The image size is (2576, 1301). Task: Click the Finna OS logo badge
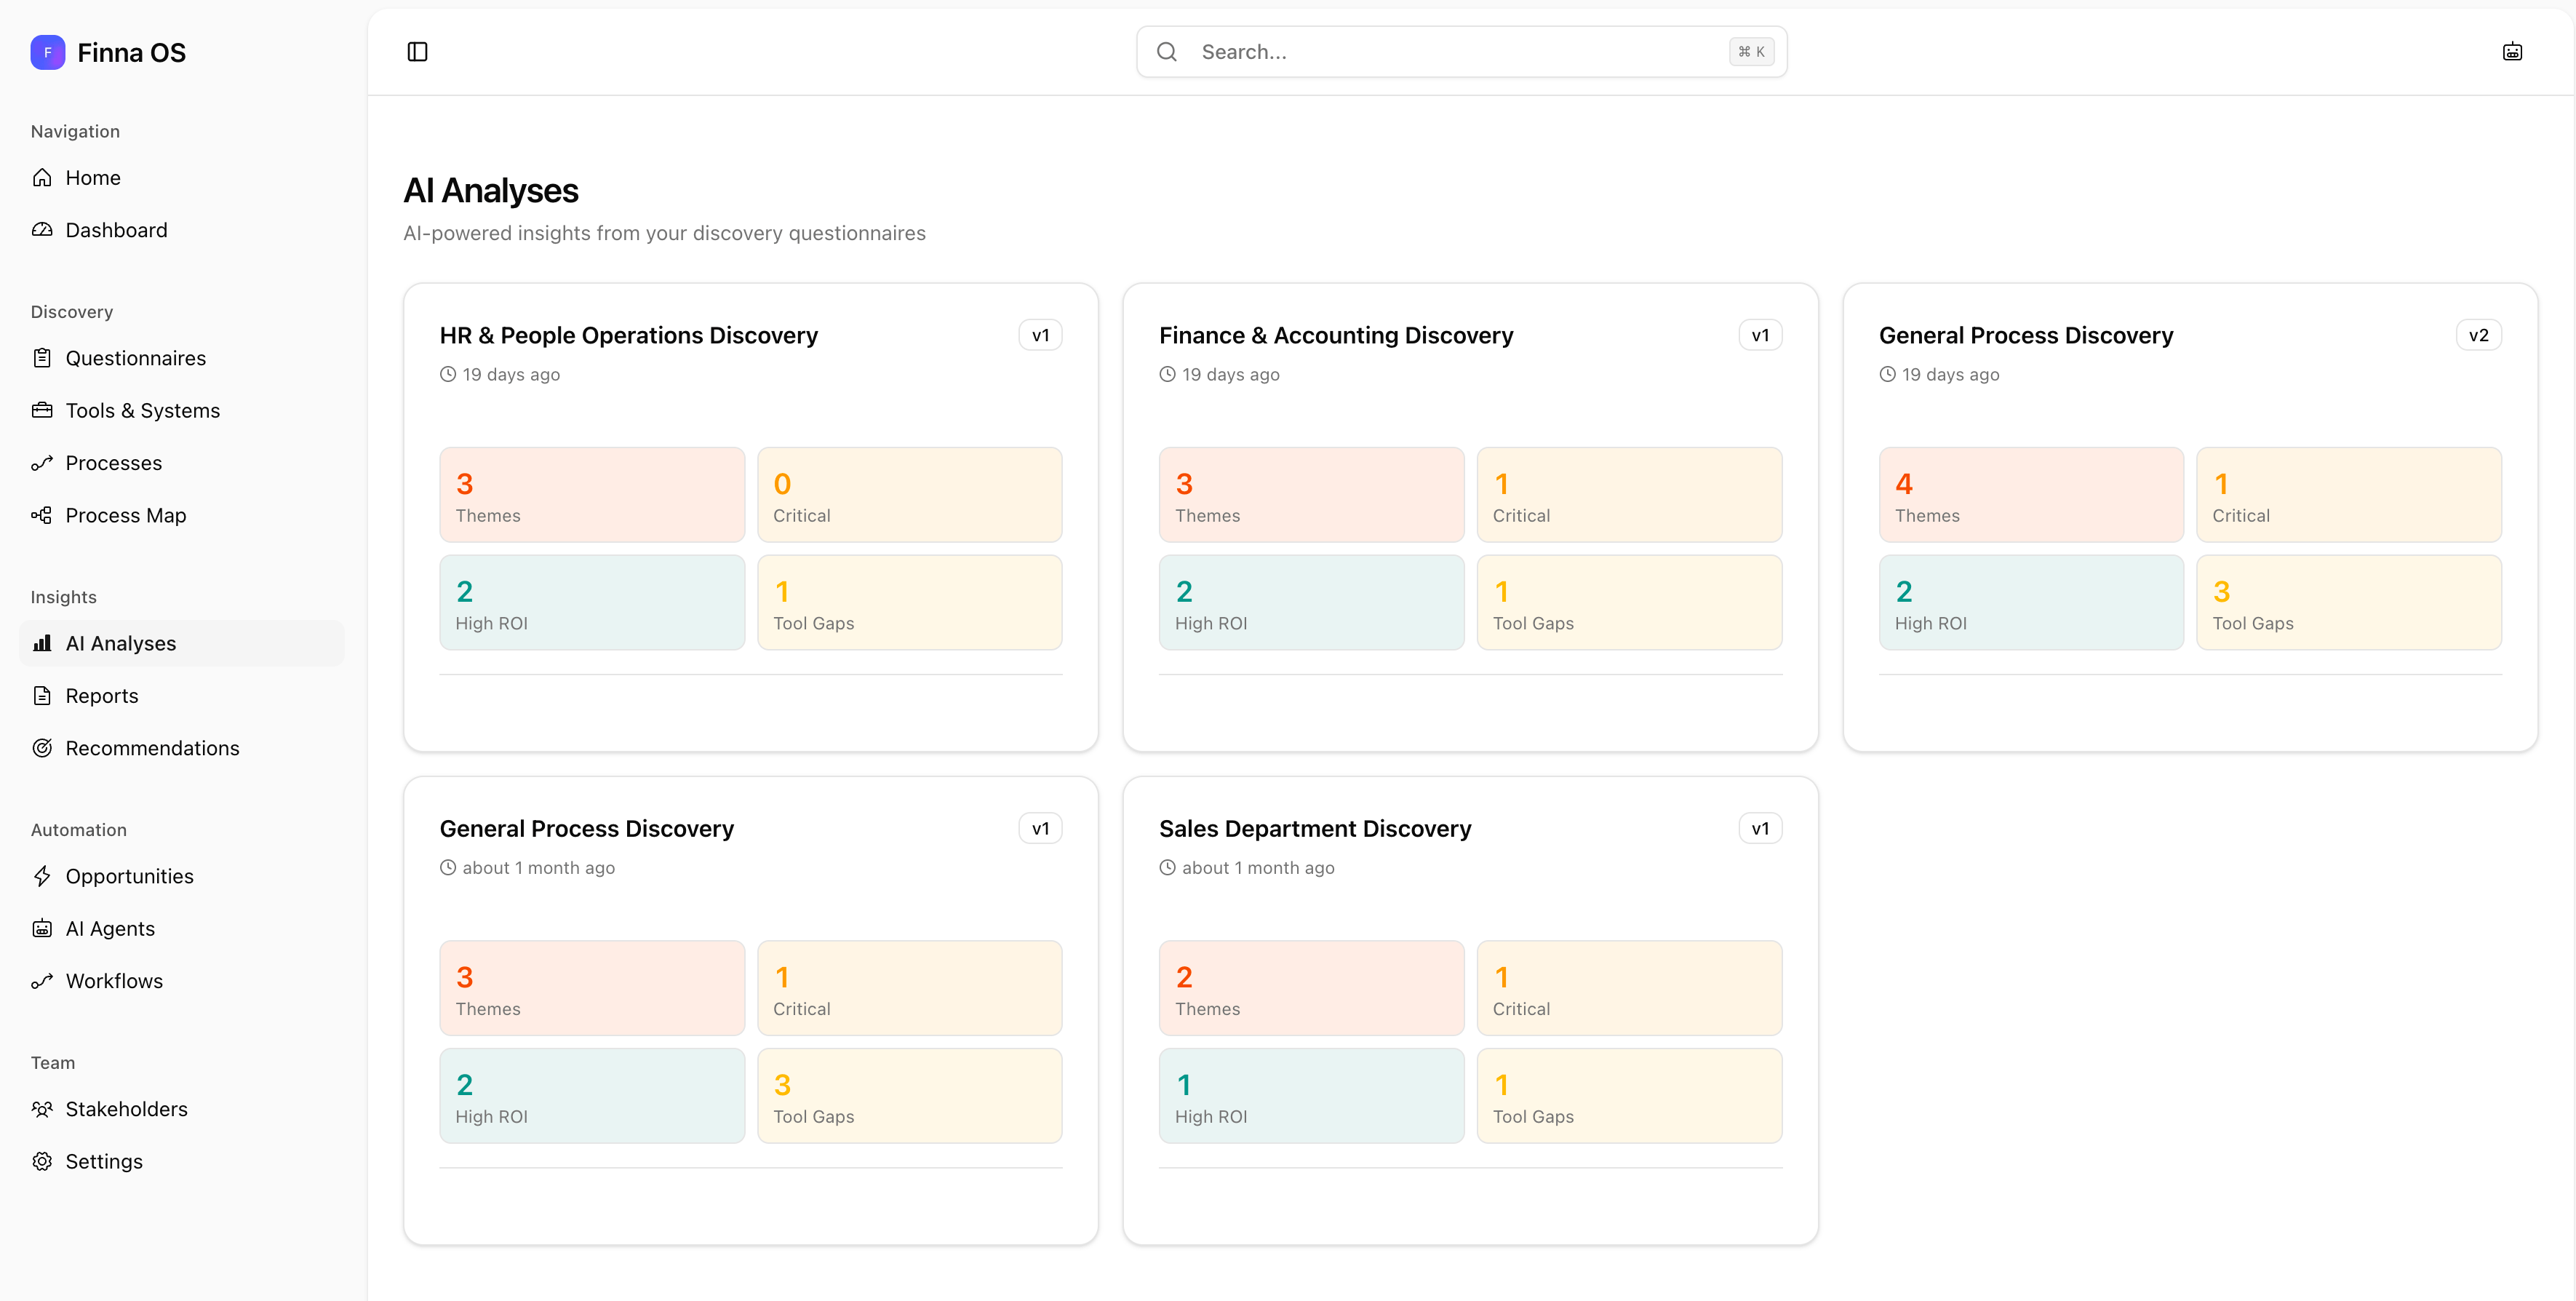click(47, 52)
